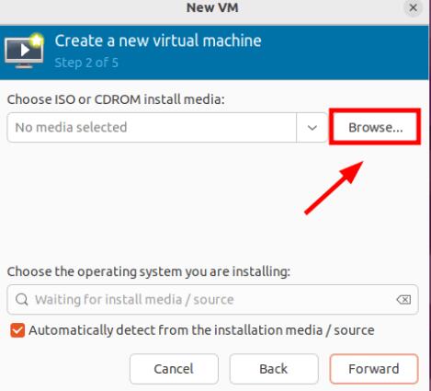The width and height of the screenshot is (431, 391).
Task: Cancel the new VM wizard
Action: tap(174, 369)
